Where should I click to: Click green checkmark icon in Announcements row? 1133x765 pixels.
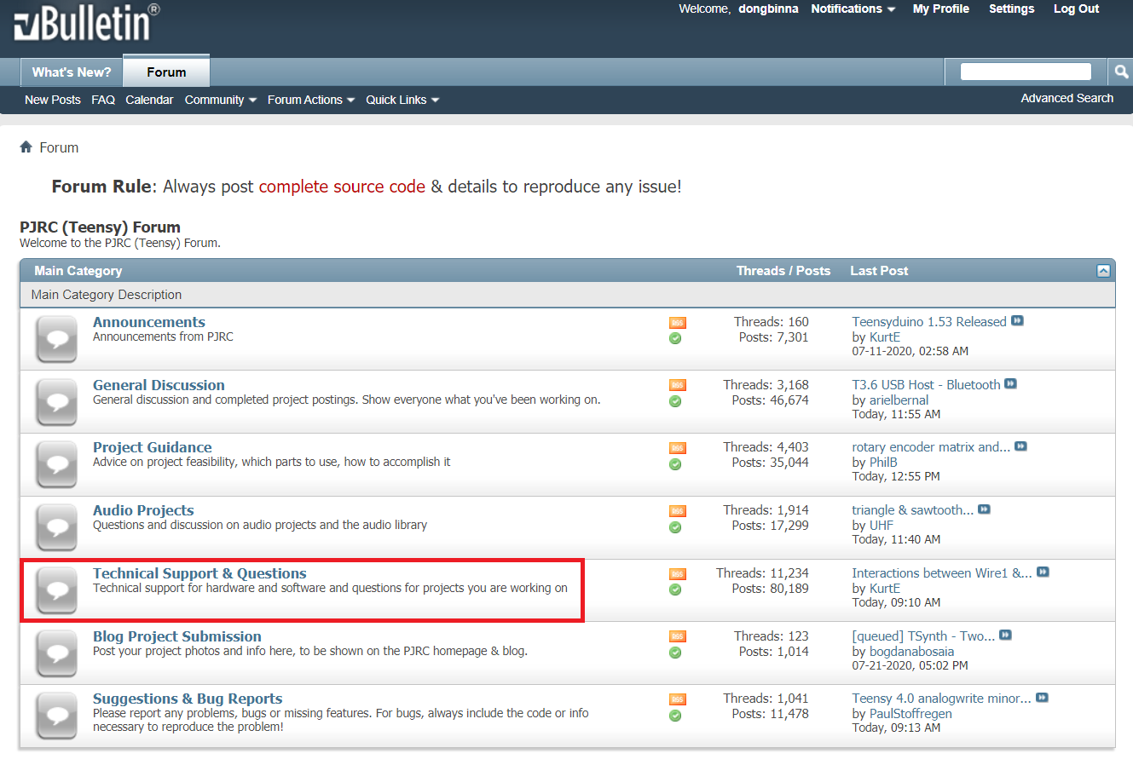tap(675, 338)
